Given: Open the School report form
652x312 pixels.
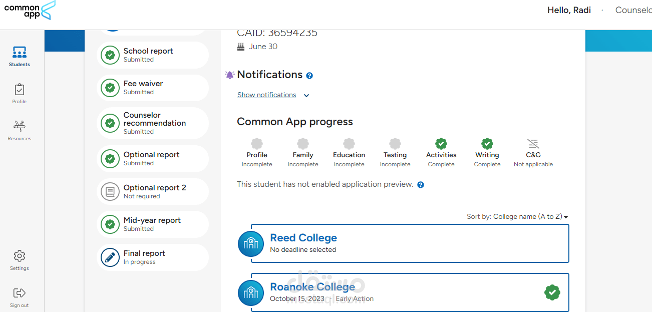Looking at the screenshot, I should (153, 55).
